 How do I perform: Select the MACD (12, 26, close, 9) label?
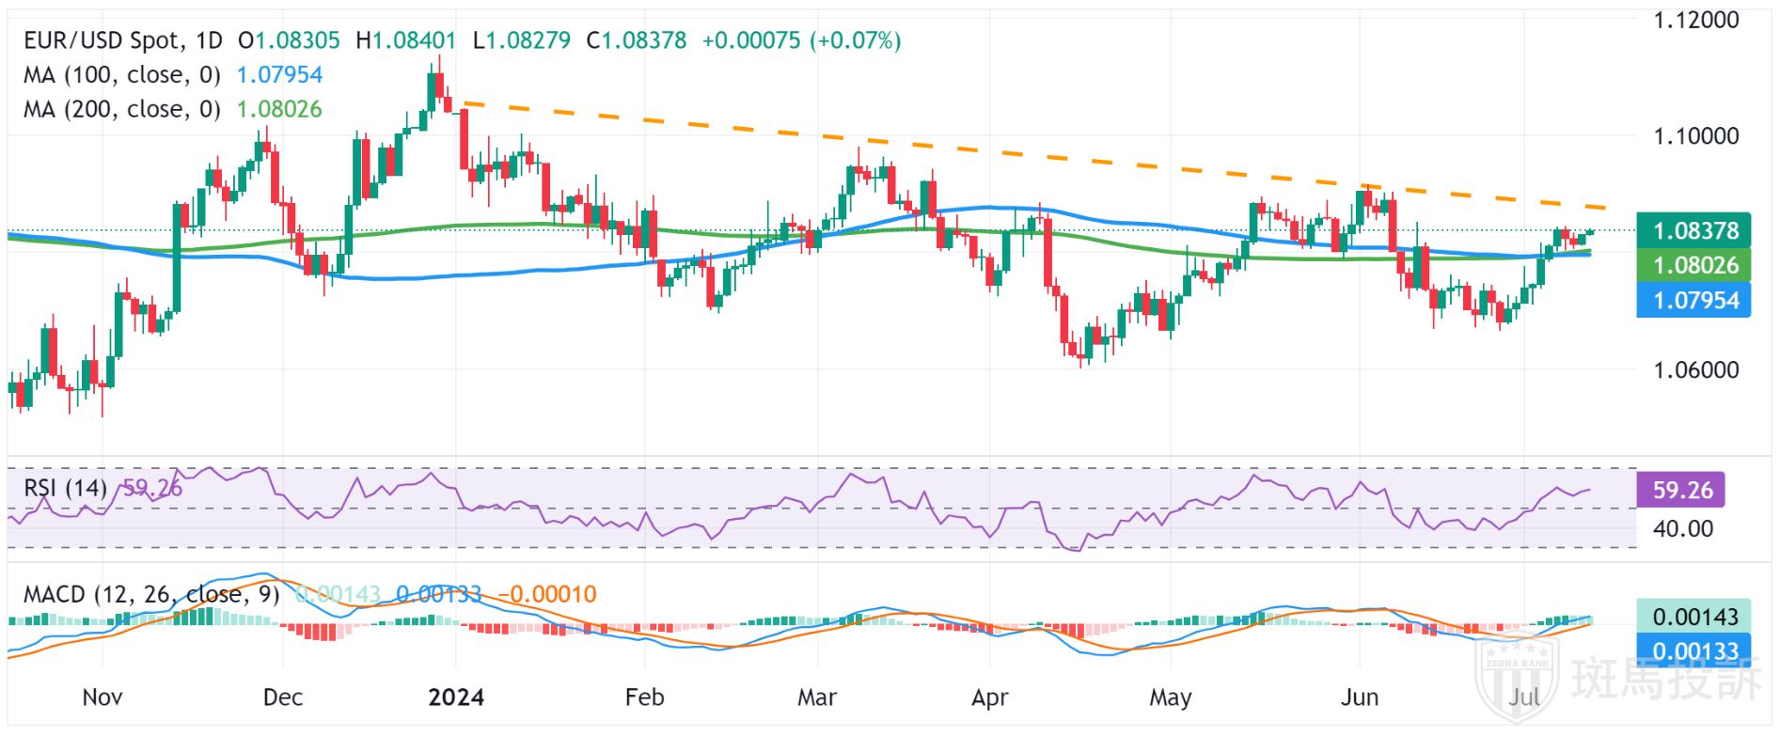pos(151,594)
